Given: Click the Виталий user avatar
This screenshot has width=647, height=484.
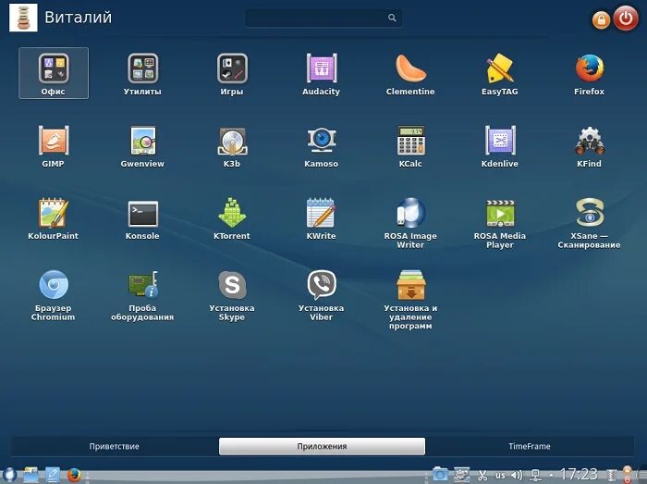Looking at the screenshot, I should (x=23, y=18).
